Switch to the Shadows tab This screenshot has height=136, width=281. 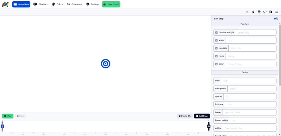pos(40,4)
